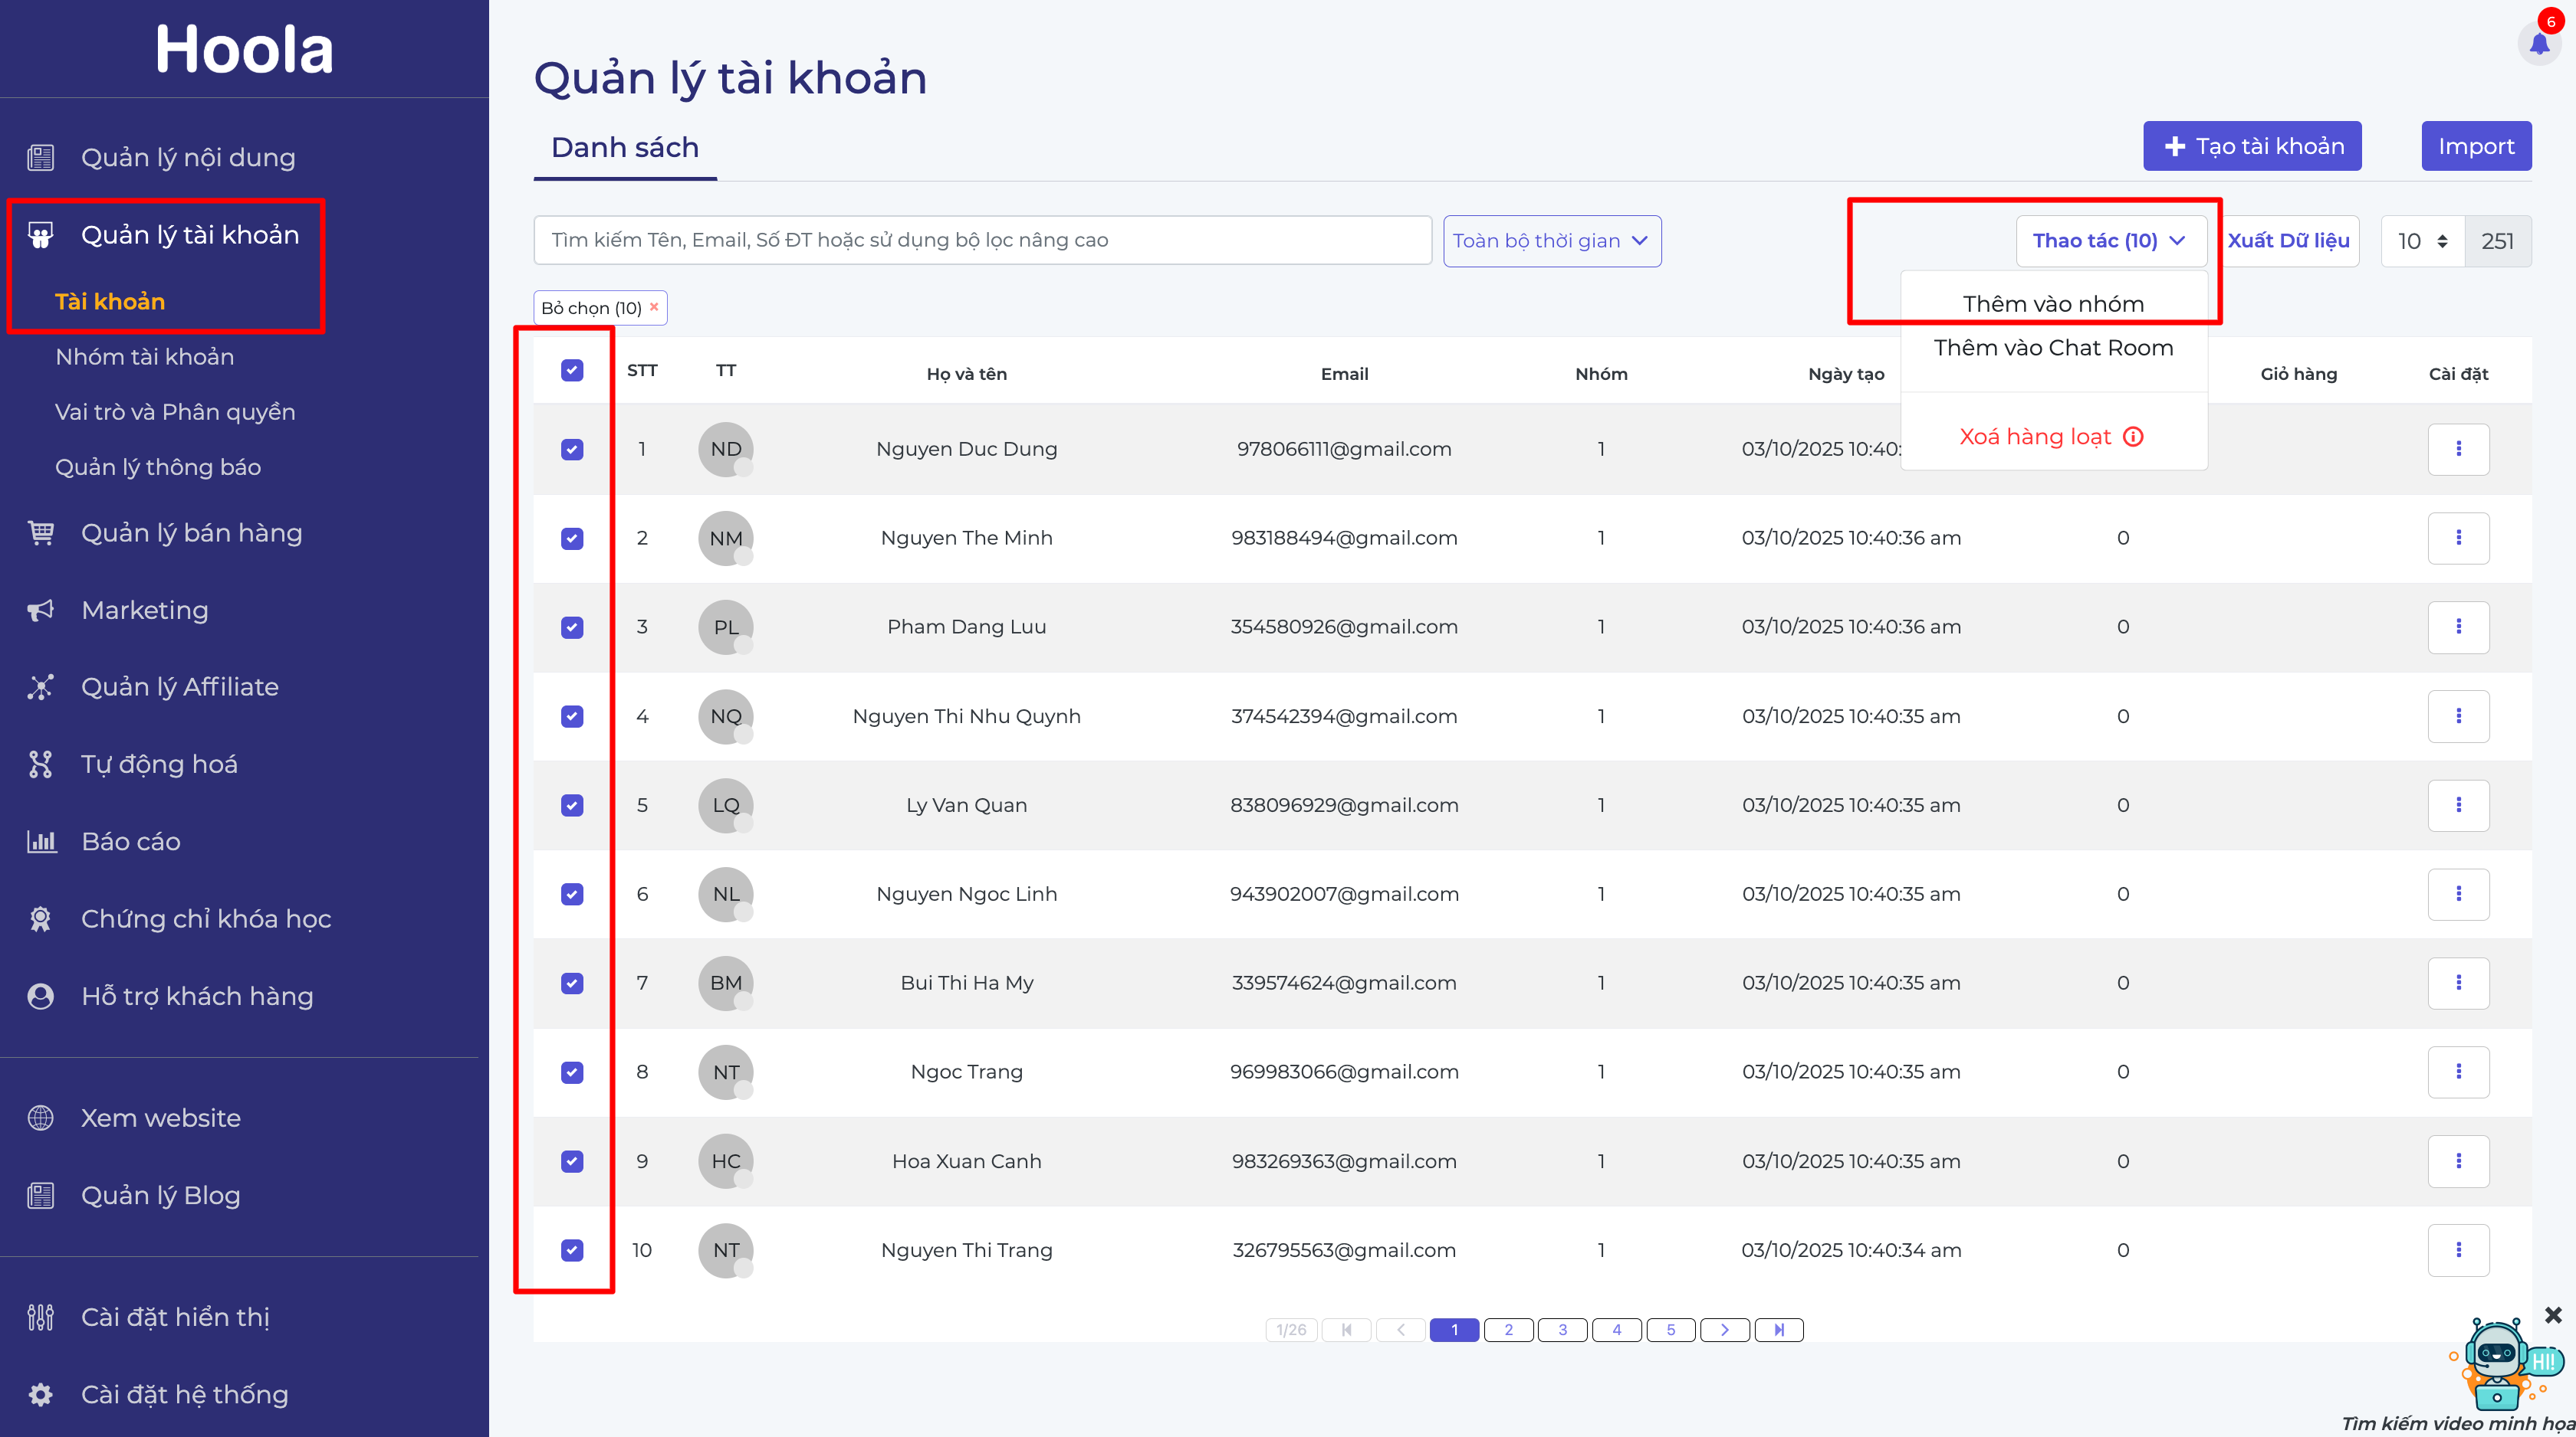Expand the Toàn bộ thời gian dropdown
This screenshot has width=2576, height=1437.
click(1552, 241)
